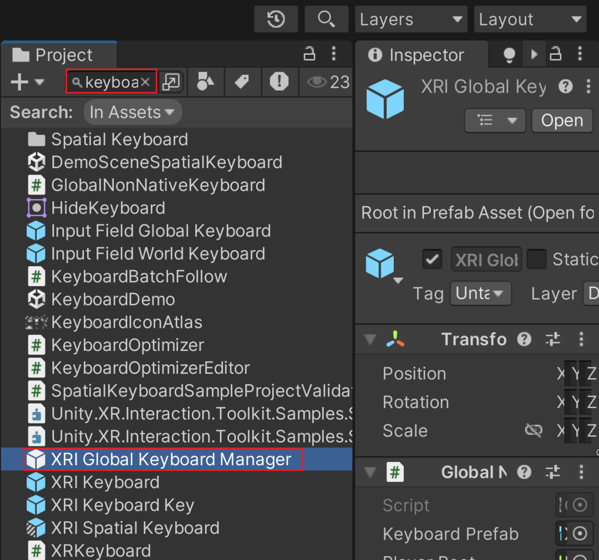Image resolution: width=599 pixels, height=560 pixels.
Task: Open the global search magnifier icon
Action: [326, 19]
